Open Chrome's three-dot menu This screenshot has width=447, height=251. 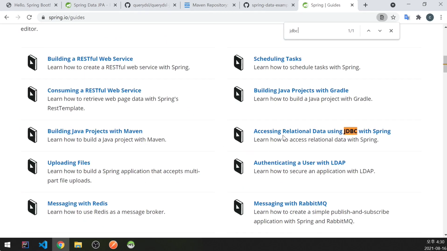441,17
